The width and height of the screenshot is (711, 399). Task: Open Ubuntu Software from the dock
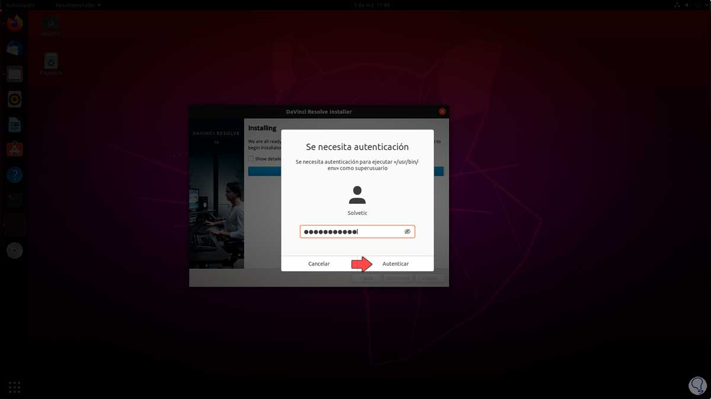click(x=15, y=150)
